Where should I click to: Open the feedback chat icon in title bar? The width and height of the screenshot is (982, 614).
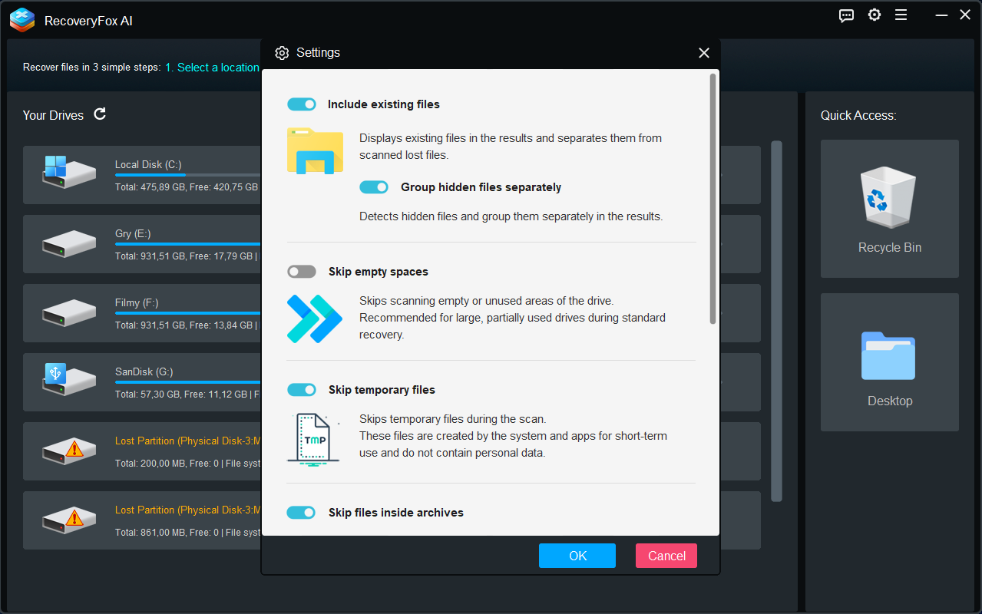(846, 15)
